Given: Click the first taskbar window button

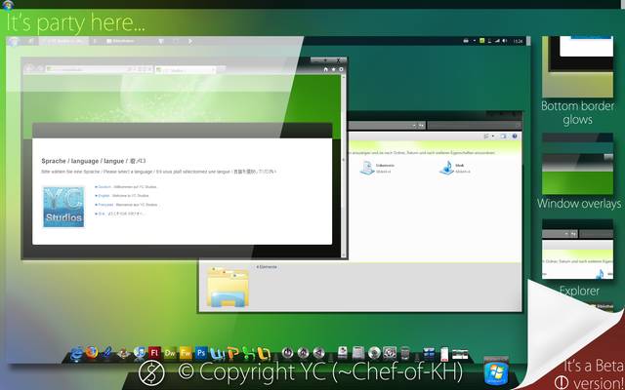Looking at the screenshot, I should click(x=68, y=43).
